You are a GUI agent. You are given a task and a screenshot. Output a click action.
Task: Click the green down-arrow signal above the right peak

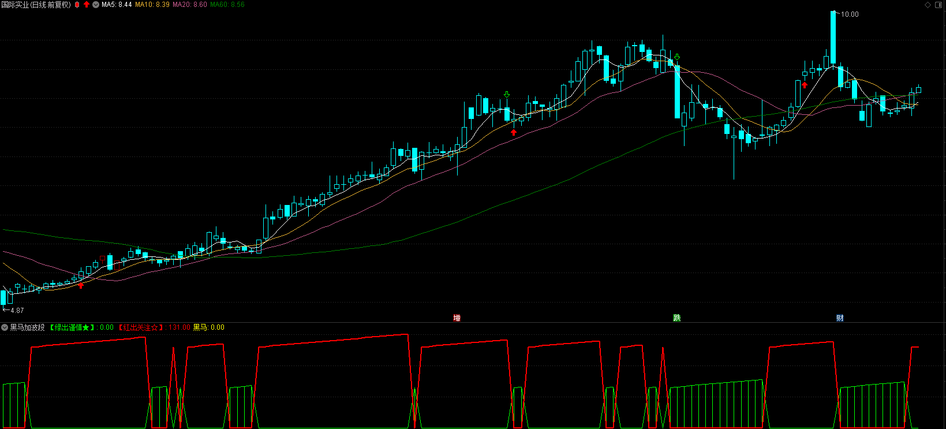(x=677, y=57)
